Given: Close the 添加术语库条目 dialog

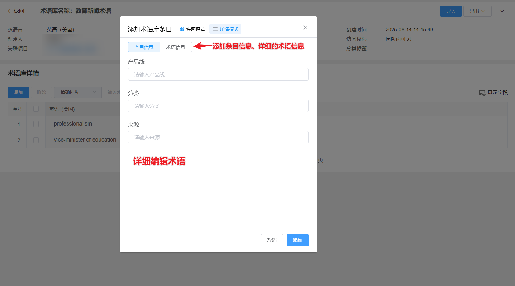Looking at the screenshot, I should tap(305, 28).
